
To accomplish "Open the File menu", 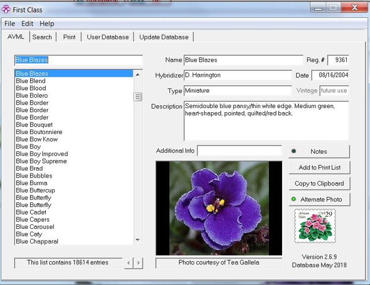I will pyautogui.click(x=10, y=24).
